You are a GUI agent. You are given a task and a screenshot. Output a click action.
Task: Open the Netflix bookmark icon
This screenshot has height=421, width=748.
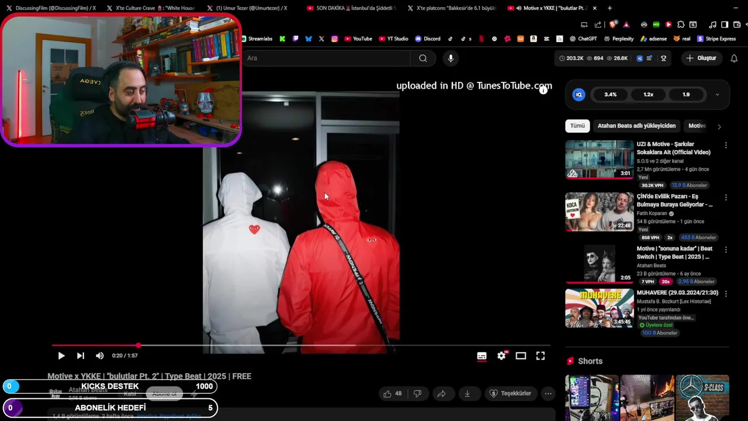point(482,39)
